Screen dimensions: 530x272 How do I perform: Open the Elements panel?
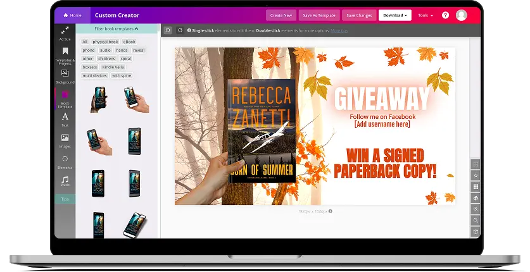[65, 162]
